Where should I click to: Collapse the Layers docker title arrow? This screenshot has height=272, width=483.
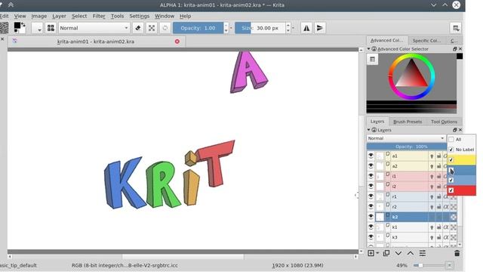click(x=369, y=130)
